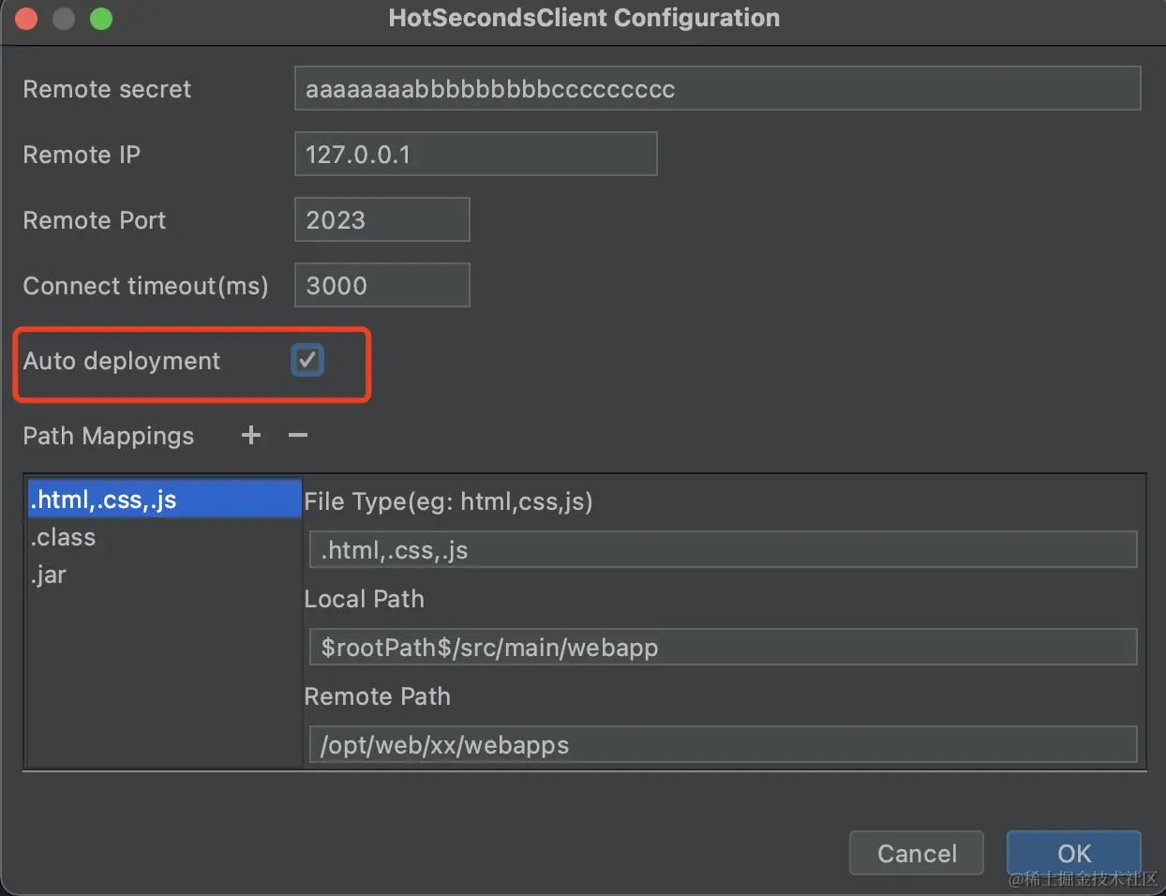Select the .jar mapping in list
1166x896 pixels.
[49, 575]
